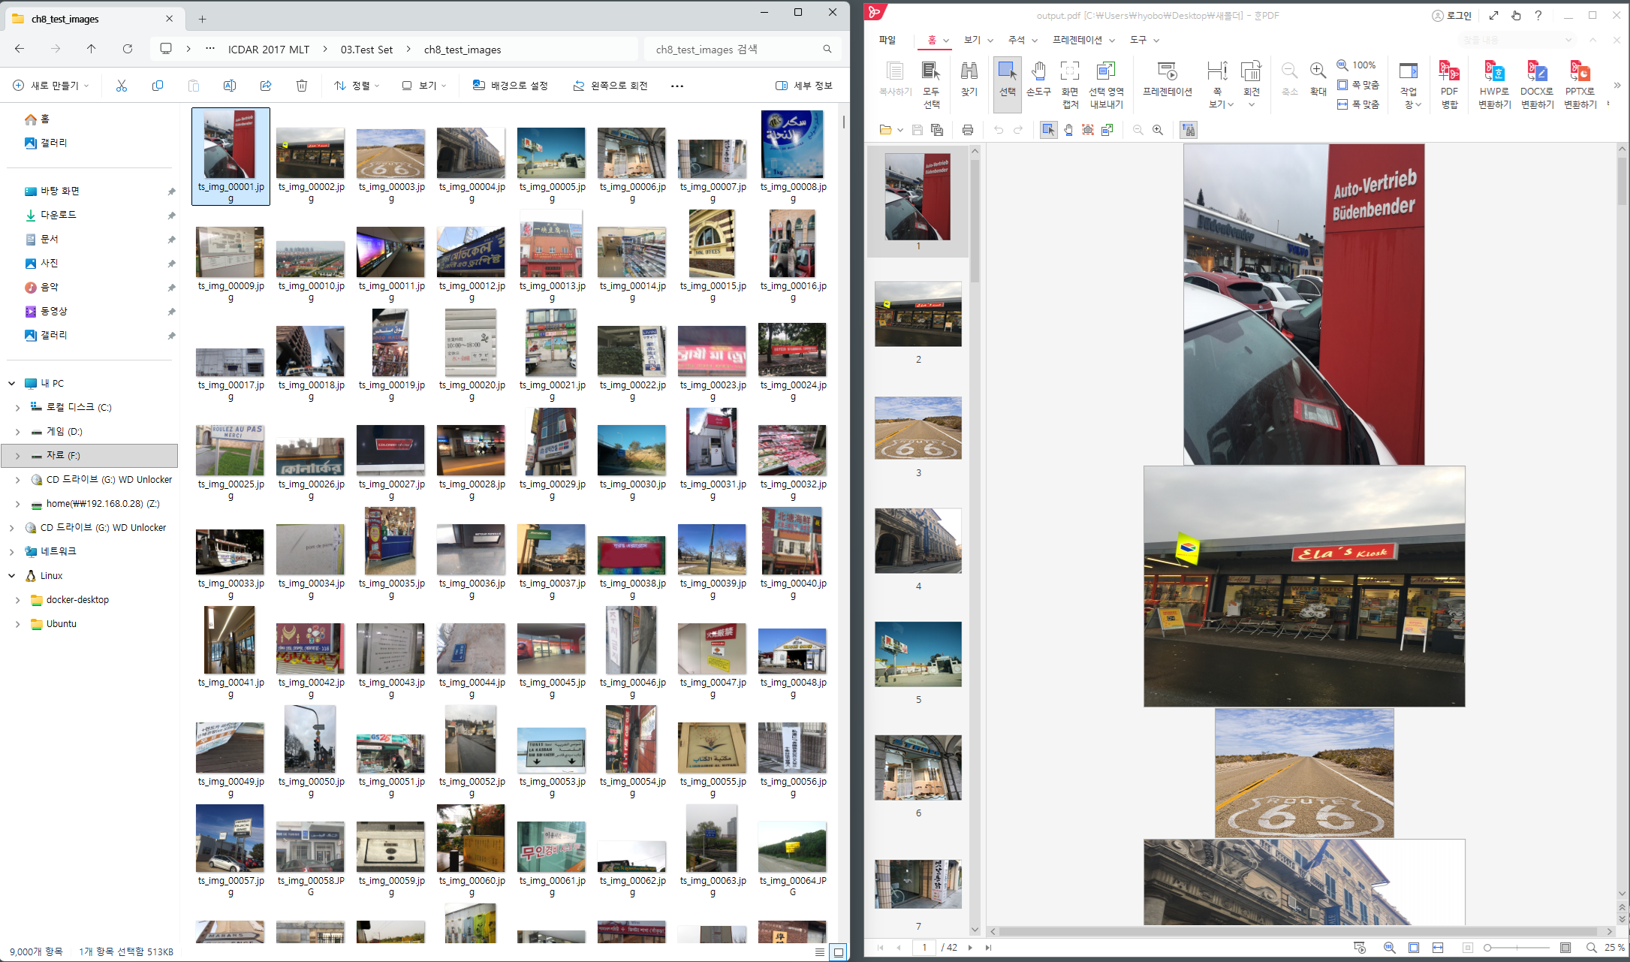
Task: Select page 3 thumbnail of Route 66
Action: click(917, 428)
